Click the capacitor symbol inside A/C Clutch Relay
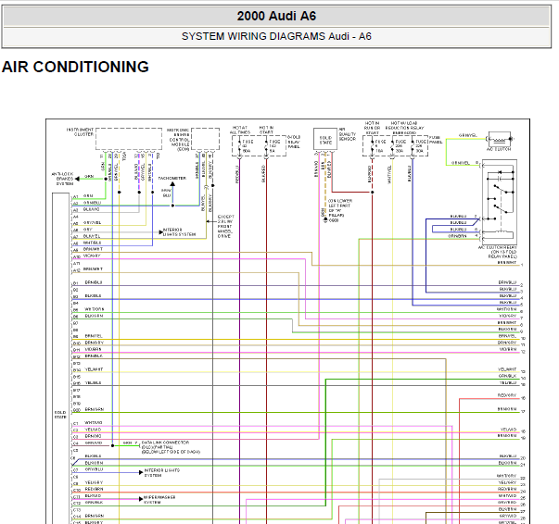This screenshot has height=524, width=559. point(500,178)
